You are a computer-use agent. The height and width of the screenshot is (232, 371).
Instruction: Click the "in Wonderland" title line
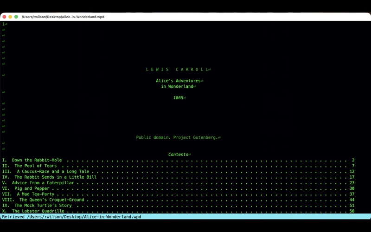pyautogui.click(x=177, y=86)
